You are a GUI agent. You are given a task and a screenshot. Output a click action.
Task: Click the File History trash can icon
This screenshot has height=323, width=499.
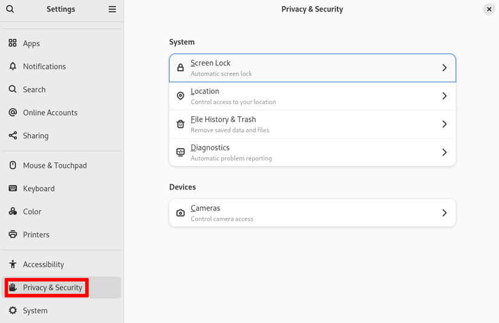(180, 124)
